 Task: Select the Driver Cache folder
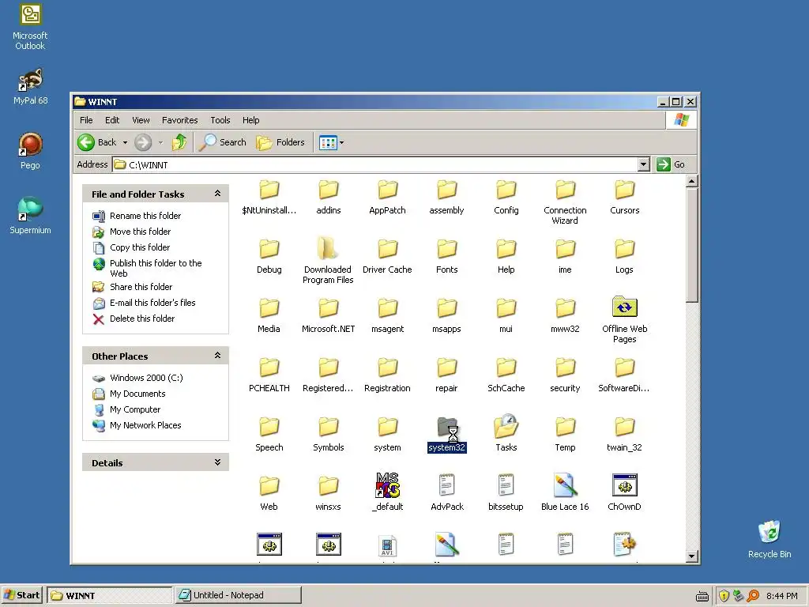(387, 255)
